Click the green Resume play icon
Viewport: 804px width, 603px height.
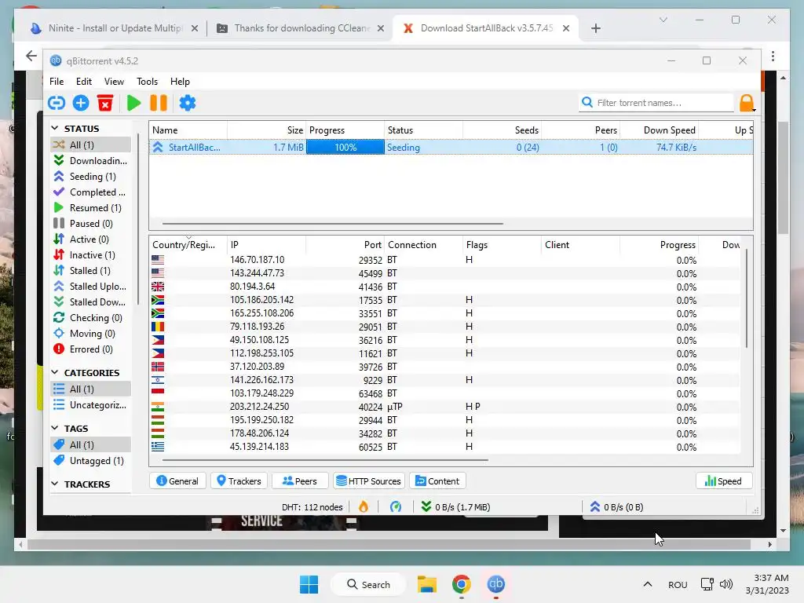click(x=133, y=103)
